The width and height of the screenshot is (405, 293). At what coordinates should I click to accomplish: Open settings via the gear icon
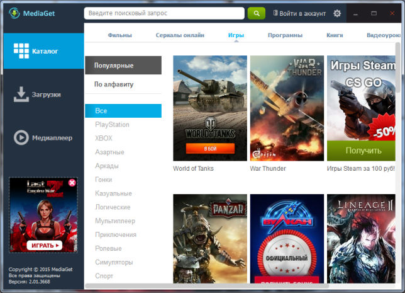[x=337, y=13]
